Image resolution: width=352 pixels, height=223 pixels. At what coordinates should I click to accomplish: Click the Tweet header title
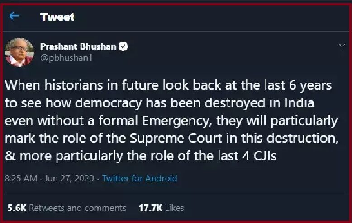[57, 17]
